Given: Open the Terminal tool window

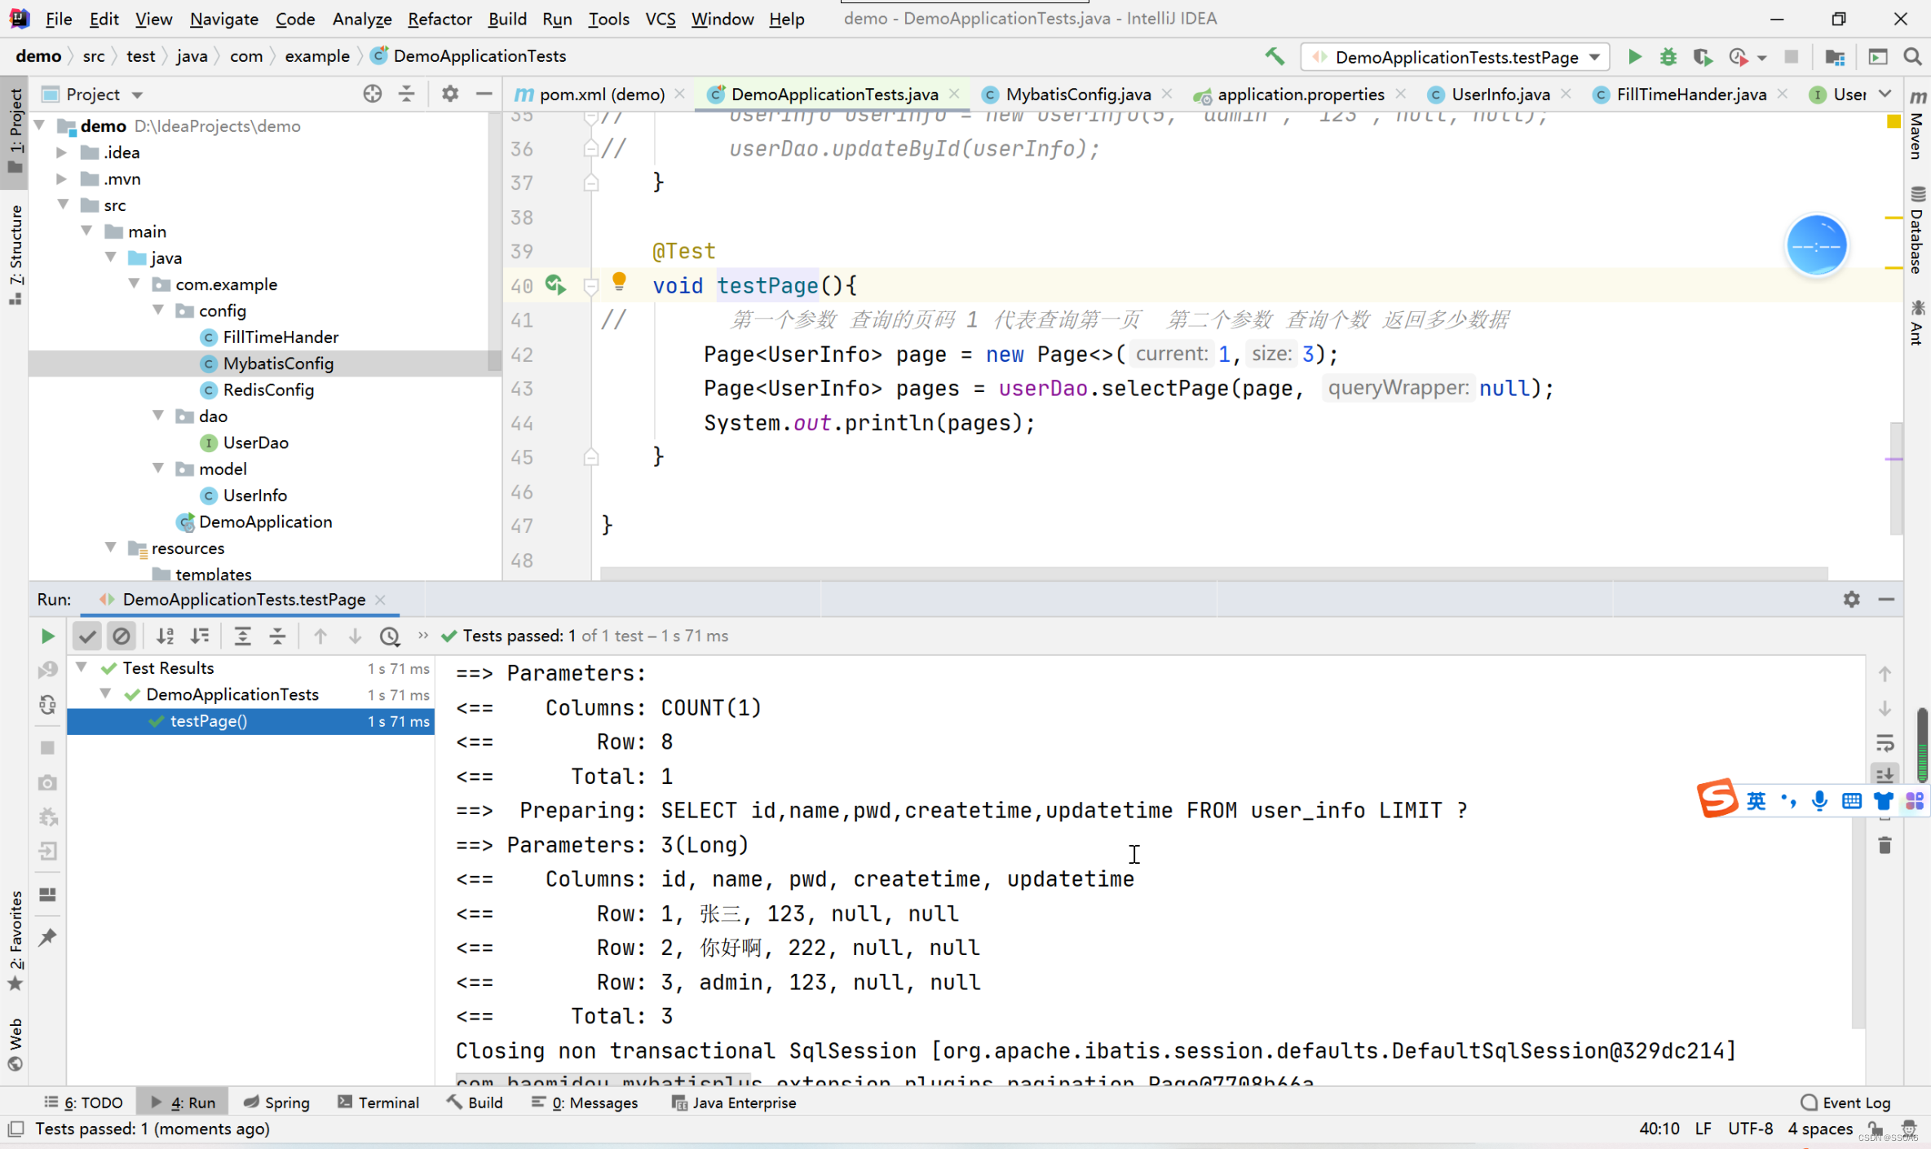Looking at the screenshot, I should click(378, 1103).
